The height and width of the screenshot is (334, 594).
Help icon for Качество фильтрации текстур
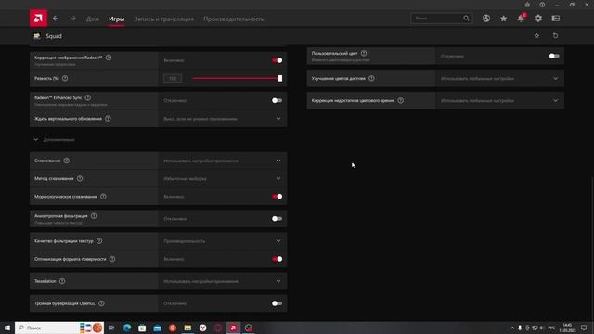point(99,241)
